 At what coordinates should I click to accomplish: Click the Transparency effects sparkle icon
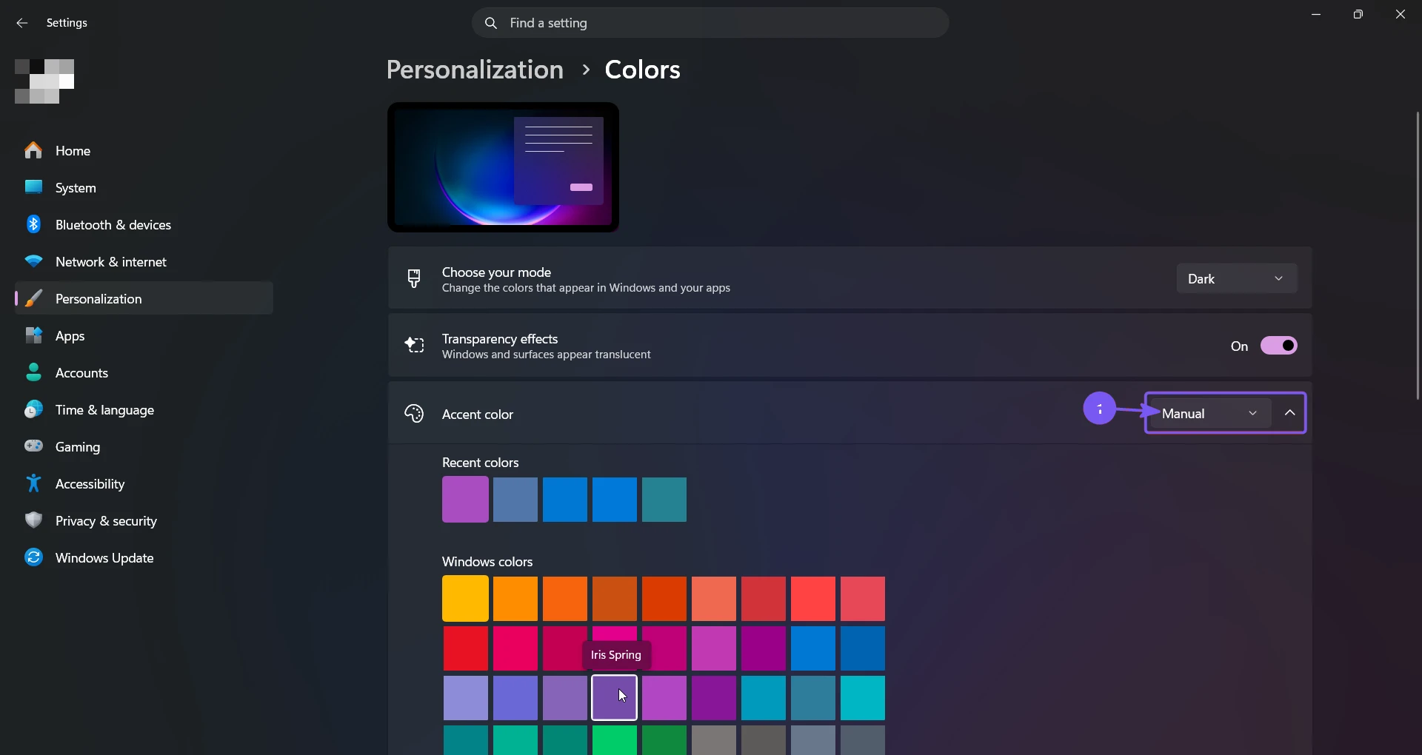click(x=414, y=345)
